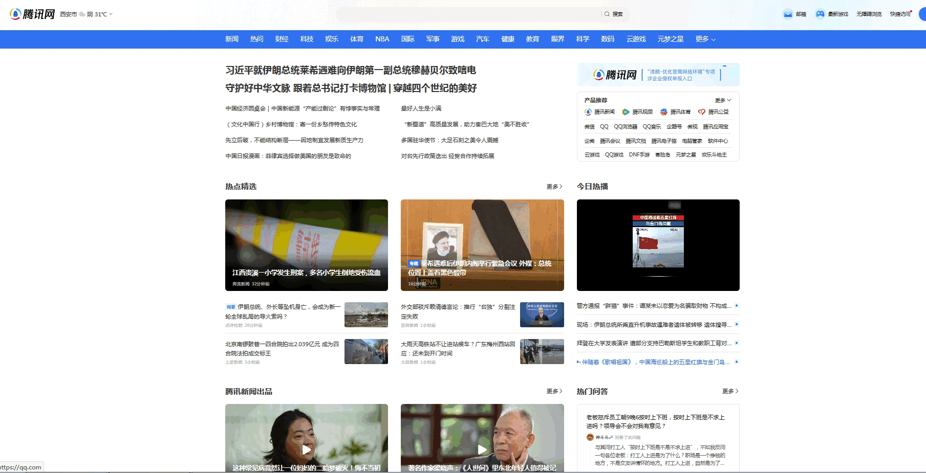This screenshot has height=473, width=926.
Task: Select the NBA nav tab
Action: [382, 39]
